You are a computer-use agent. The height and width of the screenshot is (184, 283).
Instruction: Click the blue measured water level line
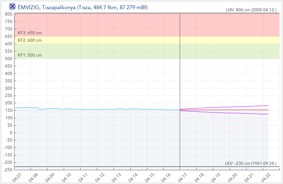pyautogui.click(x=106, y=109)
